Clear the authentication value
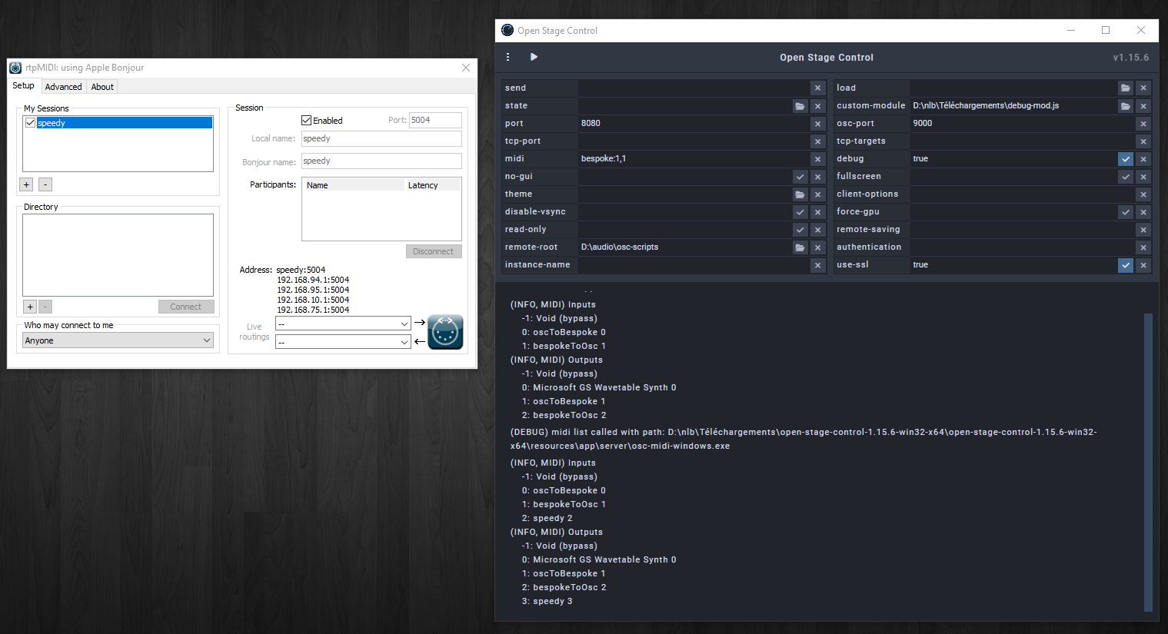Image resolution: width=1168 pixels, height=634 pixels. [x=1143, y=247]
